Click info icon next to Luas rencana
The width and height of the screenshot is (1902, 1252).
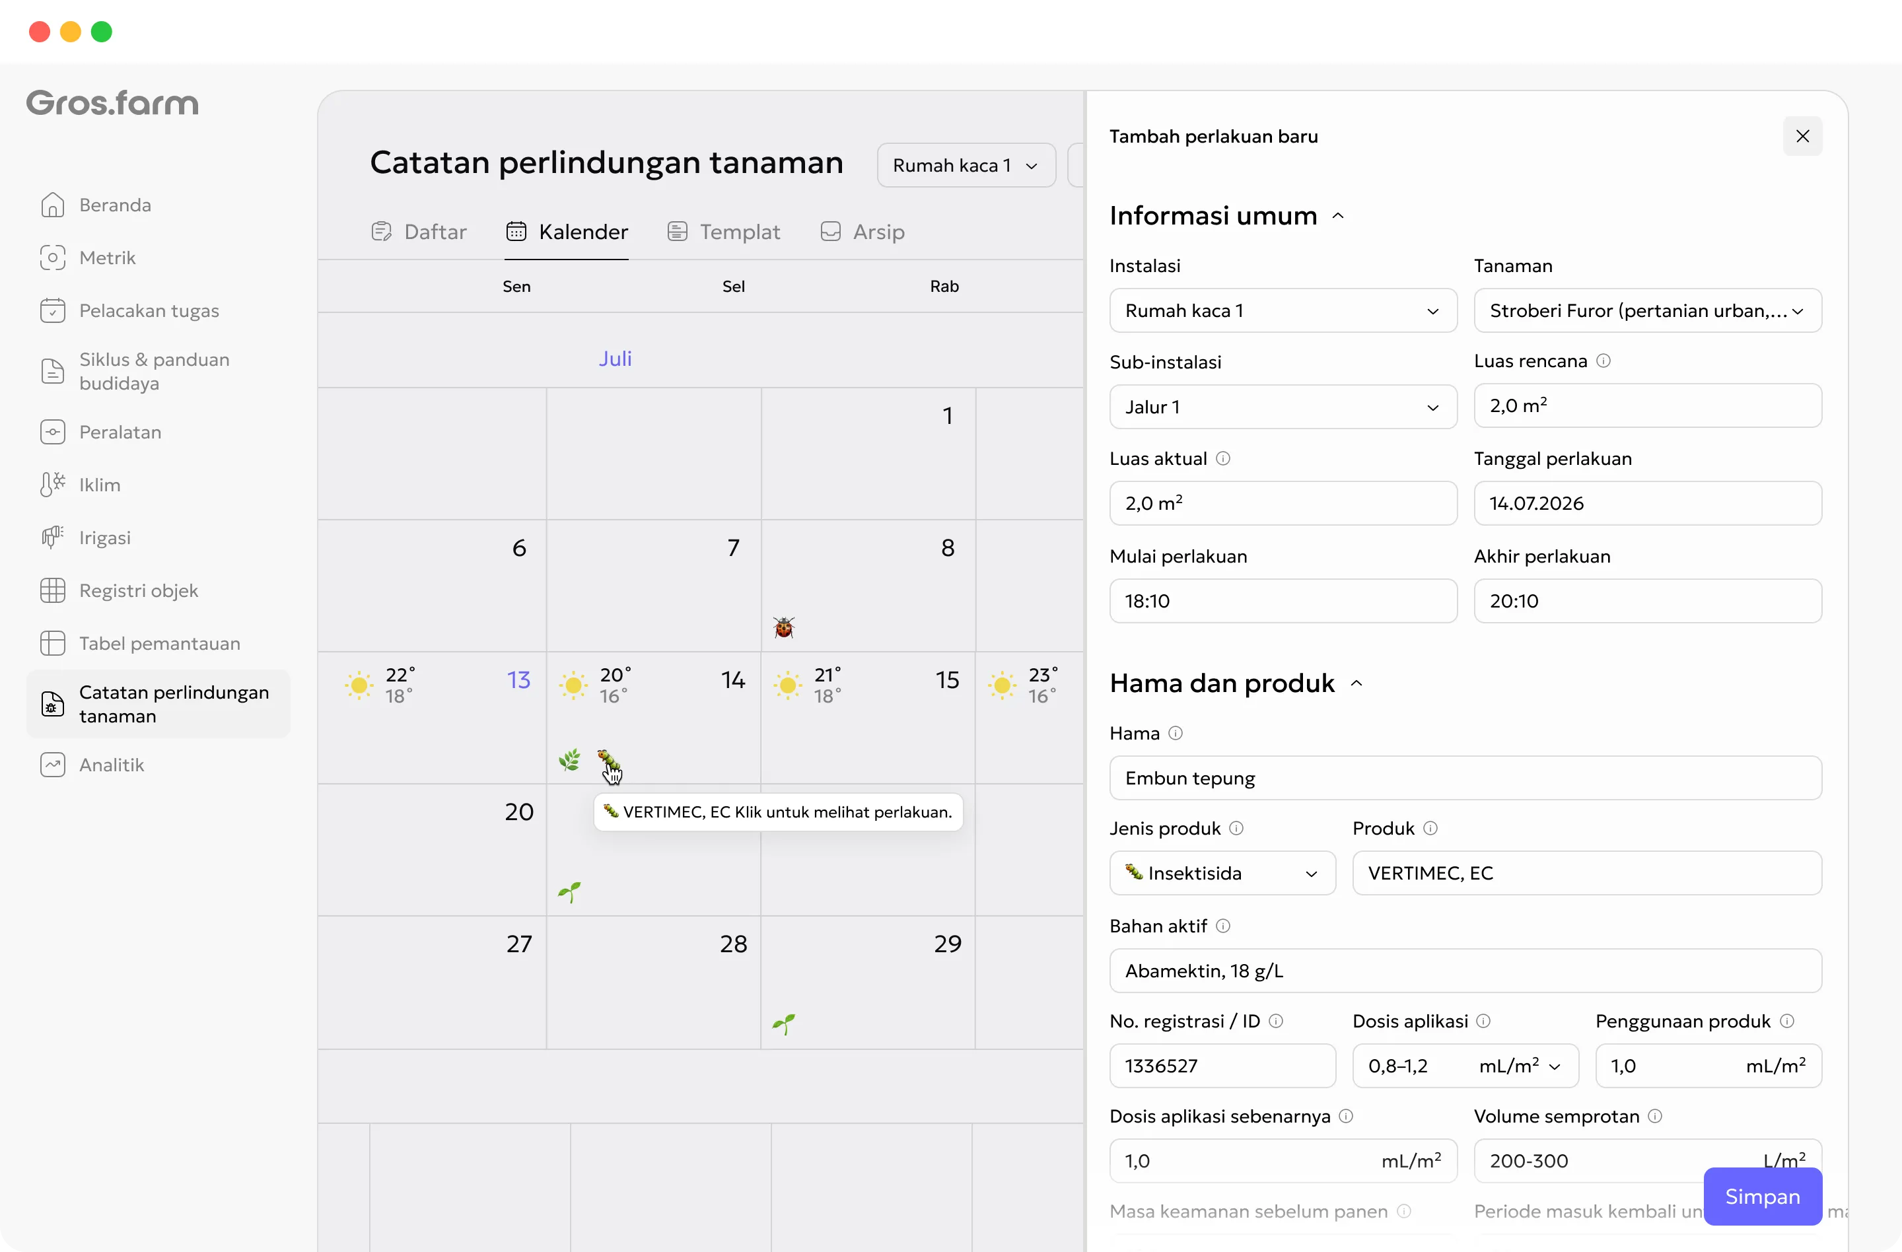tap(1603, 361)
